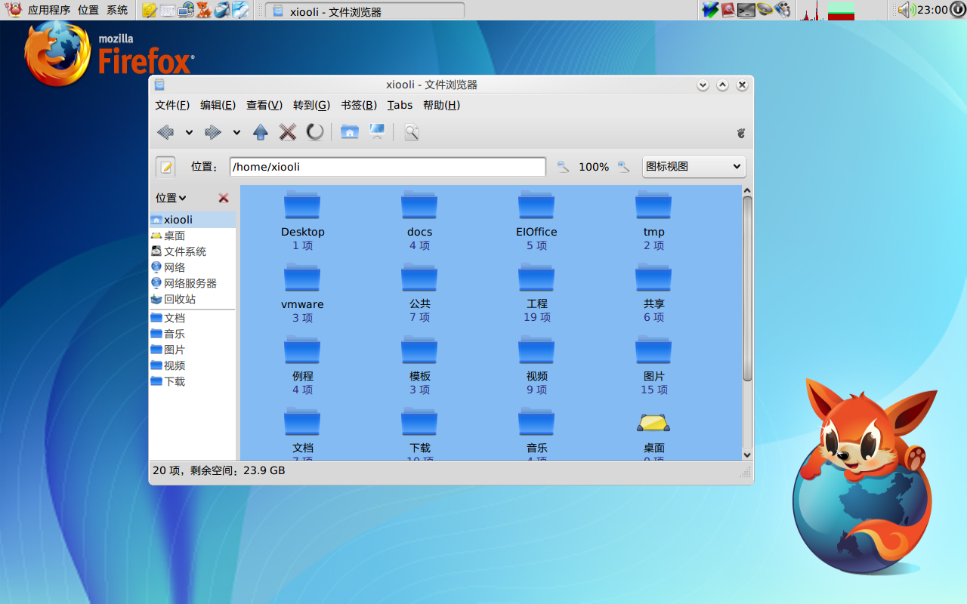Open the 系统 panel menu
This screenshot has width=967, height=604.
pos(117,10)
